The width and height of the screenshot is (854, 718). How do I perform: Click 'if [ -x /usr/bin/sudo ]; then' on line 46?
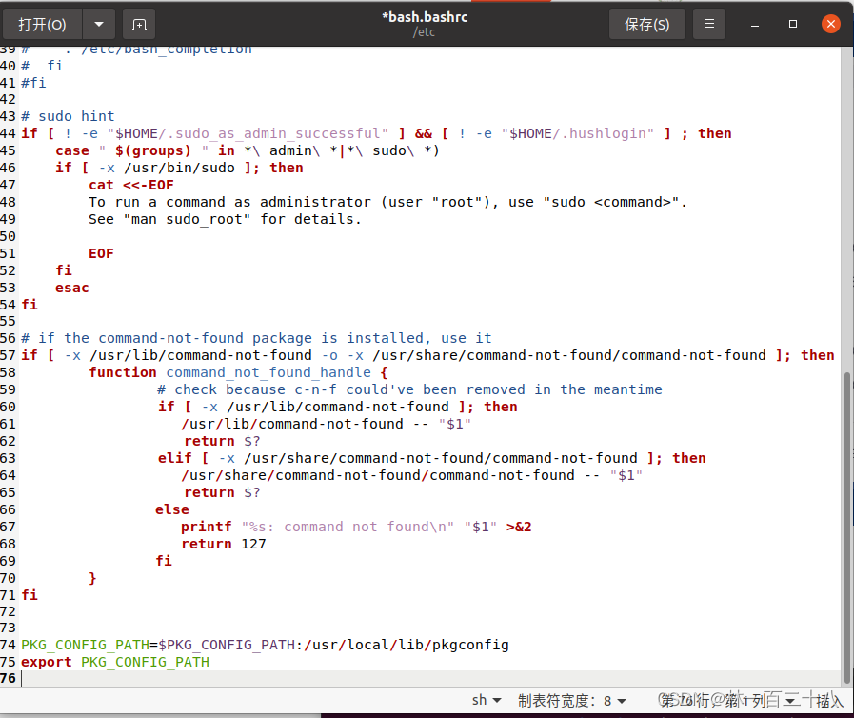pos(179,168)
